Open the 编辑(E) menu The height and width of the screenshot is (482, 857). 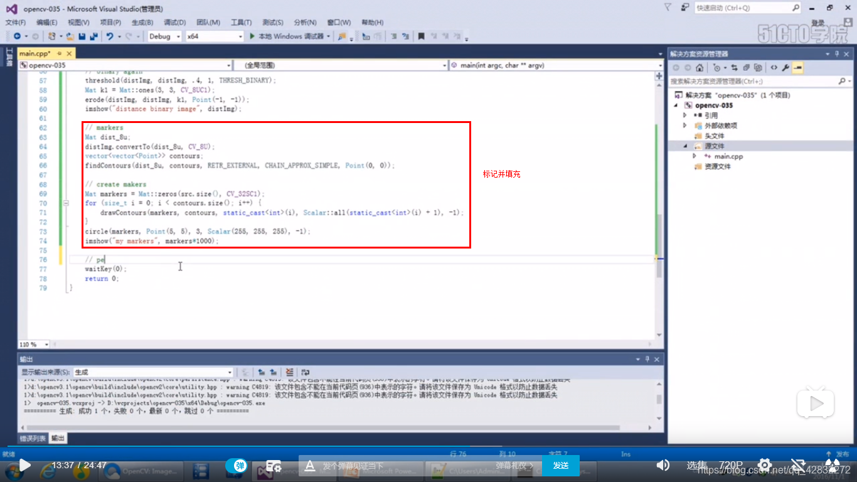pyautogui.click(x=46, y=23)
